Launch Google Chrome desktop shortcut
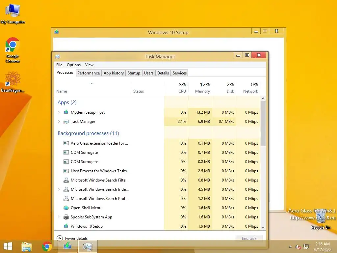 (13, 50)
